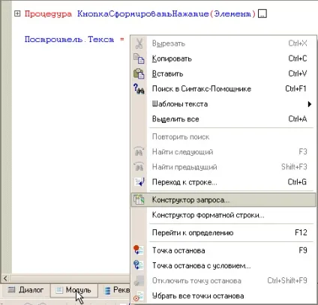Screen dimensions: 318x305
Task: Click the F12 shortcut label
Action: coord(301,232)
